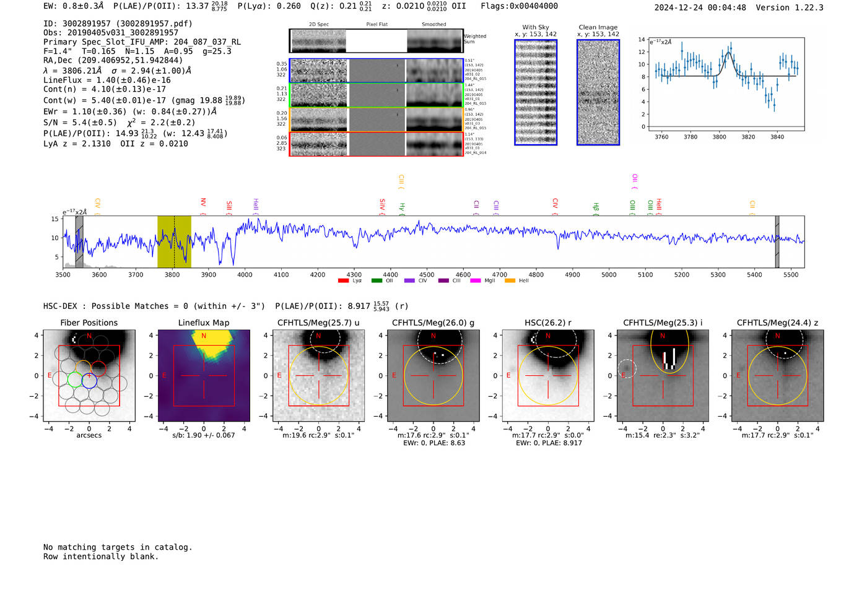Click the blue-bordered 2D spectrum row
Image resolution: width=867 pixels, height=590 pixels.
[x=377, y=71]
